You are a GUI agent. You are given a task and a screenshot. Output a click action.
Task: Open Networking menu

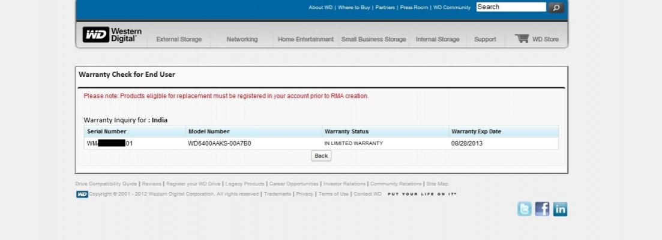(x=242, y=39)
